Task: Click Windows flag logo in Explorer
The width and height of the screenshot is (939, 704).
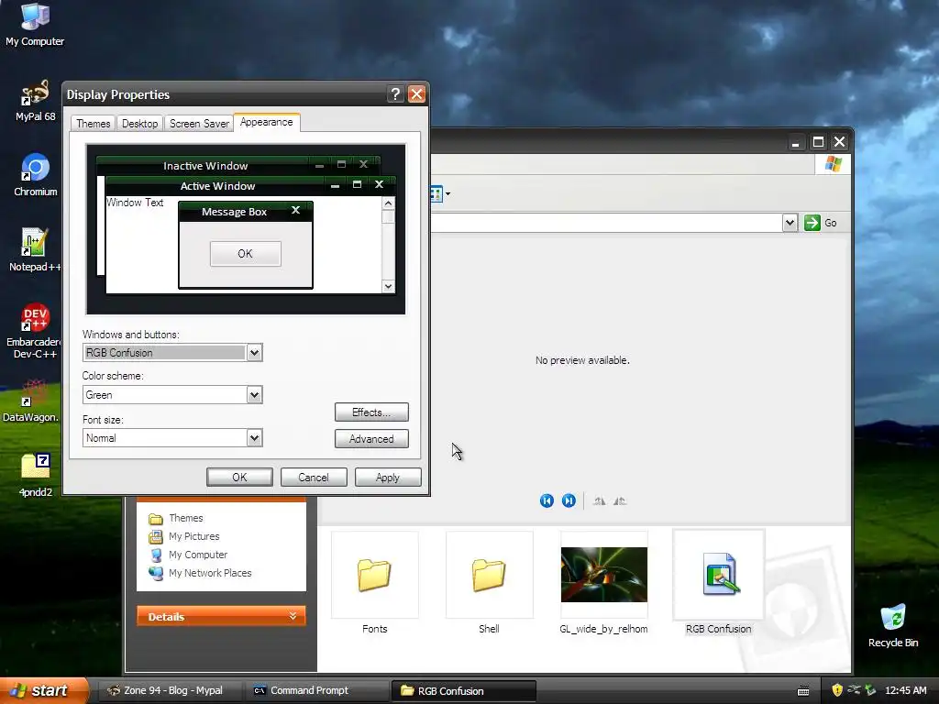Action: click(x=833, y=164)
